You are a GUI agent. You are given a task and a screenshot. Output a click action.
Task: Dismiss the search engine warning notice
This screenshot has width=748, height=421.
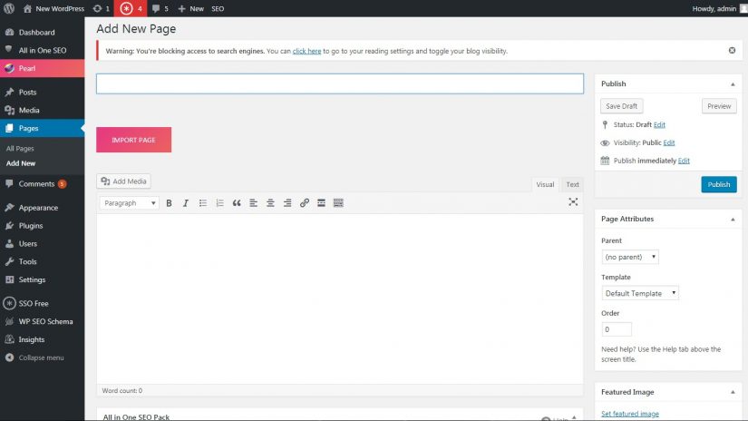tap(732, 51)
